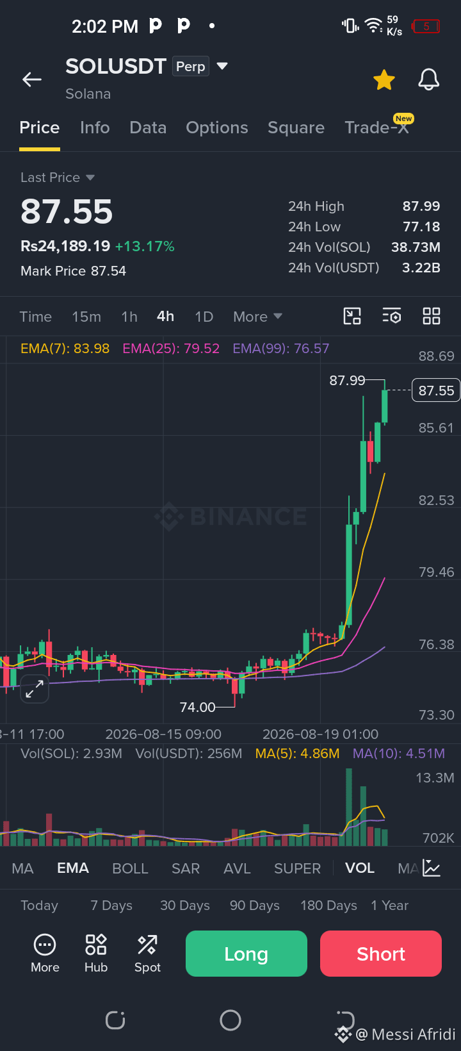
Task: Expand the Last Price dropdown
Action: point(58,178)
